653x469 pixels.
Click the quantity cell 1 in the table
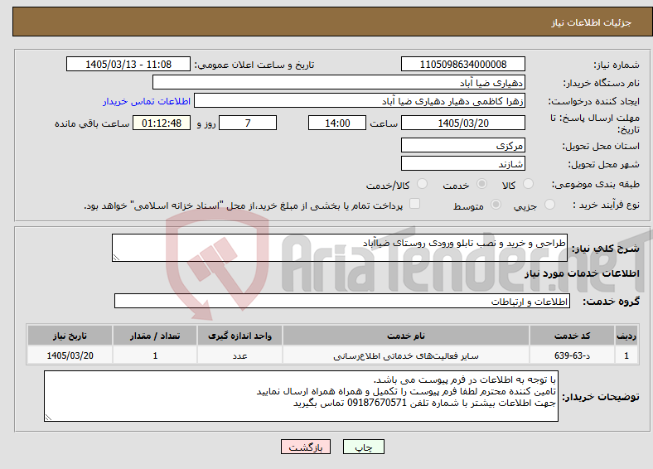point(155,355)
